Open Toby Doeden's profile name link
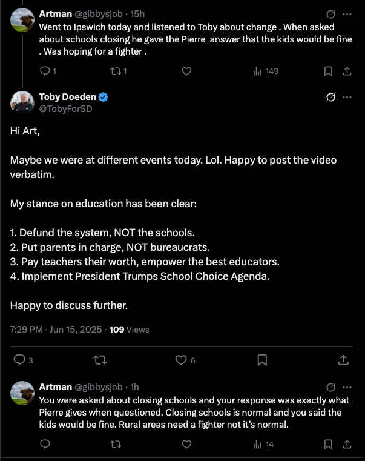Viewport: 365px width, 461px height. (x=68, y=97)
